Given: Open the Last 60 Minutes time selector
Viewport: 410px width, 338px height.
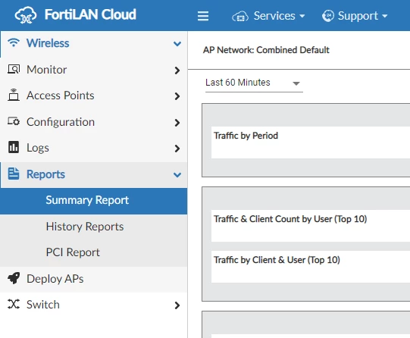Looking at the screenshot, I should 254,83.
